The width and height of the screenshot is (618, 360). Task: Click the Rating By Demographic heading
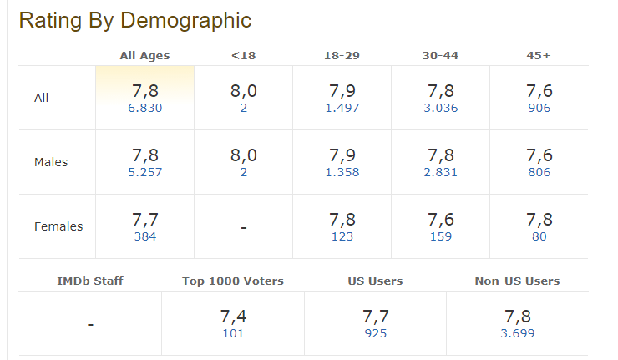point(135,21)
